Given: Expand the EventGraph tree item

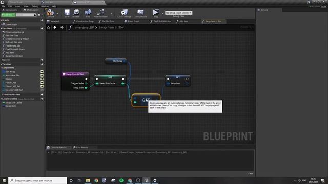Looking at the screenshot, I should [2, 24].
